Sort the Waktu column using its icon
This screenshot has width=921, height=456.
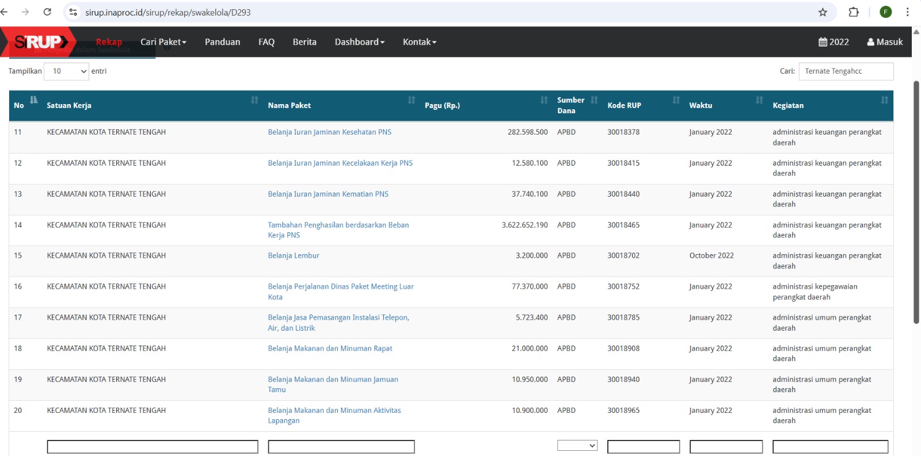point(759,100)
